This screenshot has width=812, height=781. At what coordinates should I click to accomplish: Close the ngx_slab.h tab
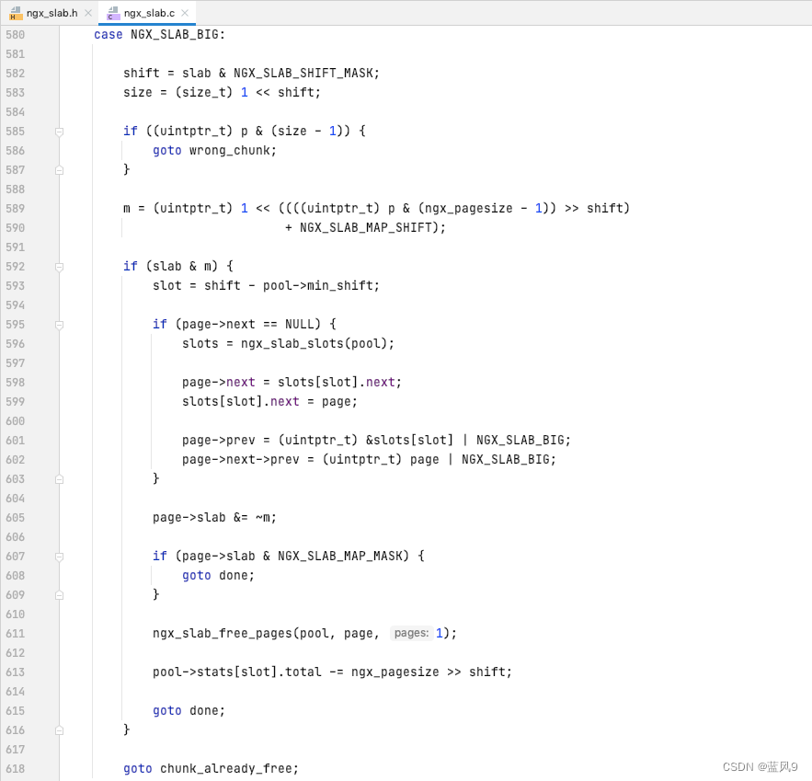pos(87,13)
